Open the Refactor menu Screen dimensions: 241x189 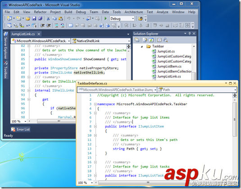point(40,12)
